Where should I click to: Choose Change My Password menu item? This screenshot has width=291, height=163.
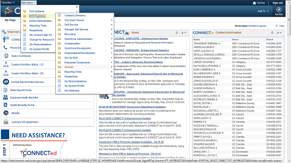(41, 39)
